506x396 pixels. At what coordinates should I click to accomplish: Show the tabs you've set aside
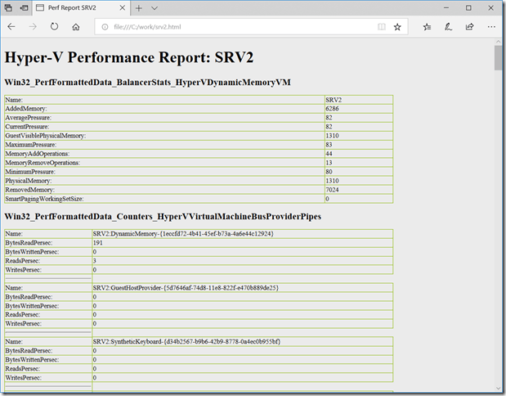[8, 7]
